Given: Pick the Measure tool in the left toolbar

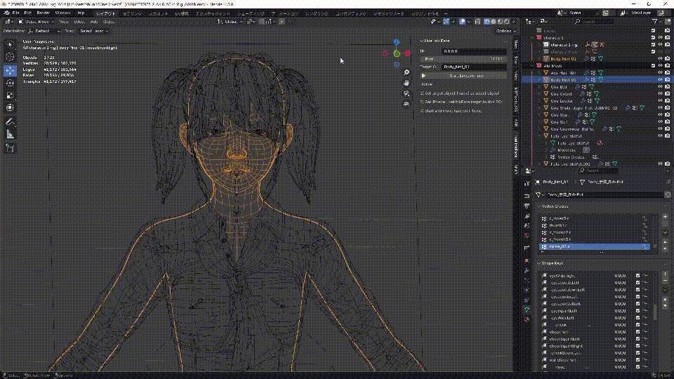Looking at the screenshot, I should pos(11,133).
